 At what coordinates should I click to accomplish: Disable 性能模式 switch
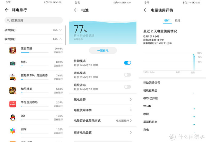click(x=128, y=63)
